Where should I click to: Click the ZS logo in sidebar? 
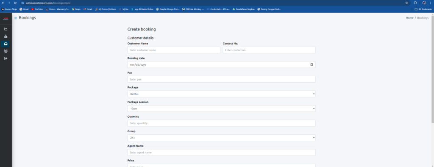click(x=6, y=19)
